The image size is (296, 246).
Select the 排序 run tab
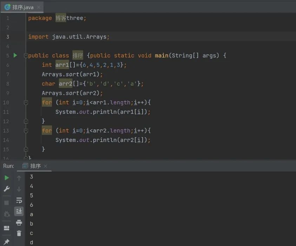pyautogui.click(x=34, y=166)
